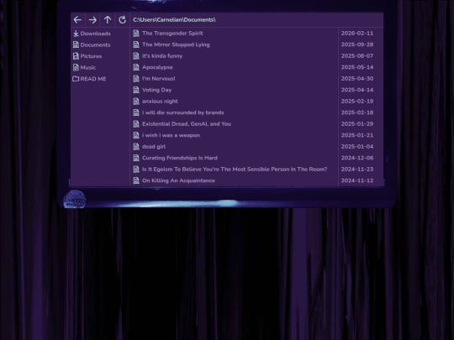This screenshot has height=340, width=454.
Task: Click the date 2025-01-04
Action: (357, 147)
